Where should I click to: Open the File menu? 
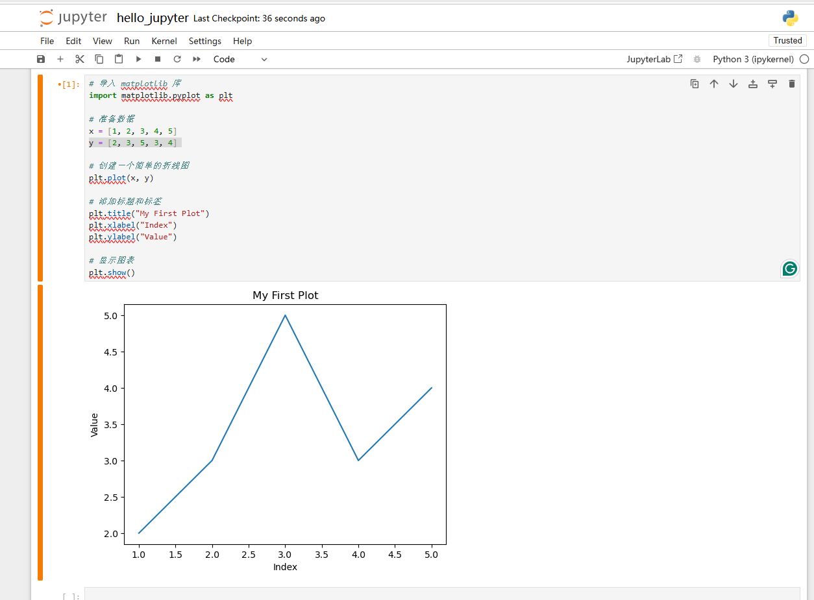(47, 41)
